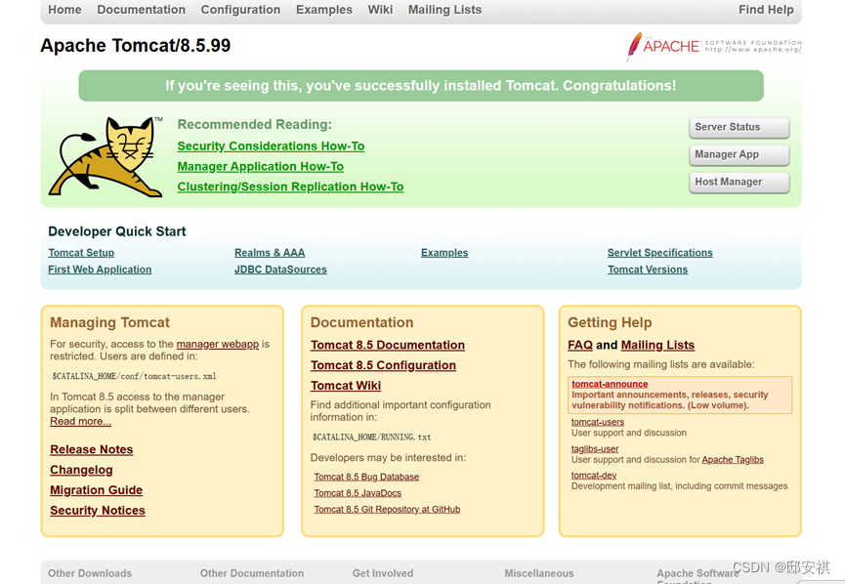Open Tomcat Setup under Developer Quick Start
This screenshot has width=845, height=584.
tap(80, 252)
